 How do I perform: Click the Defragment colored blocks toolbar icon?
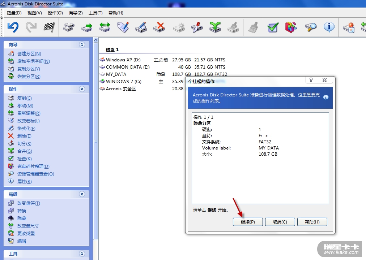(291, 27)
